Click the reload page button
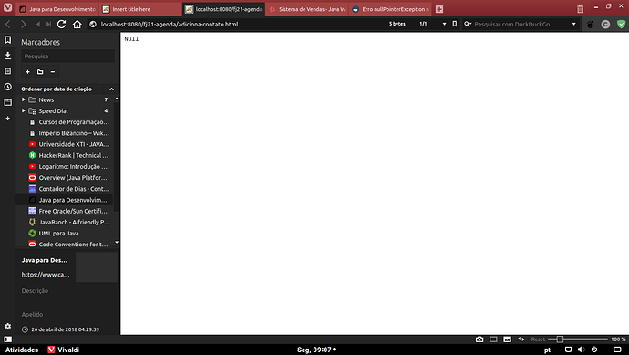The height and width of the screenshot is (355, 629). (61, 24)
